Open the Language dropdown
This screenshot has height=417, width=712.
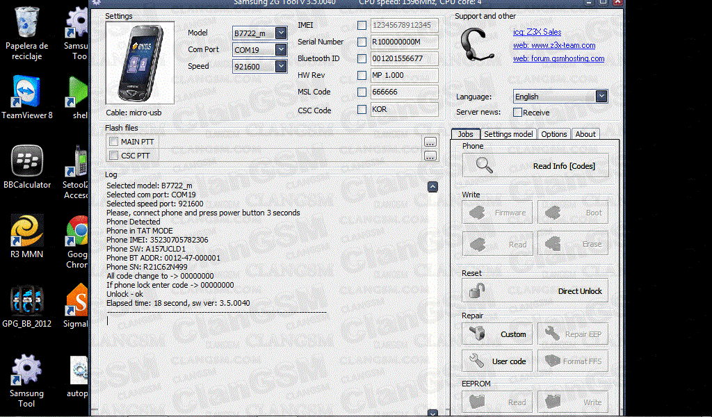(x=601, y=96)
